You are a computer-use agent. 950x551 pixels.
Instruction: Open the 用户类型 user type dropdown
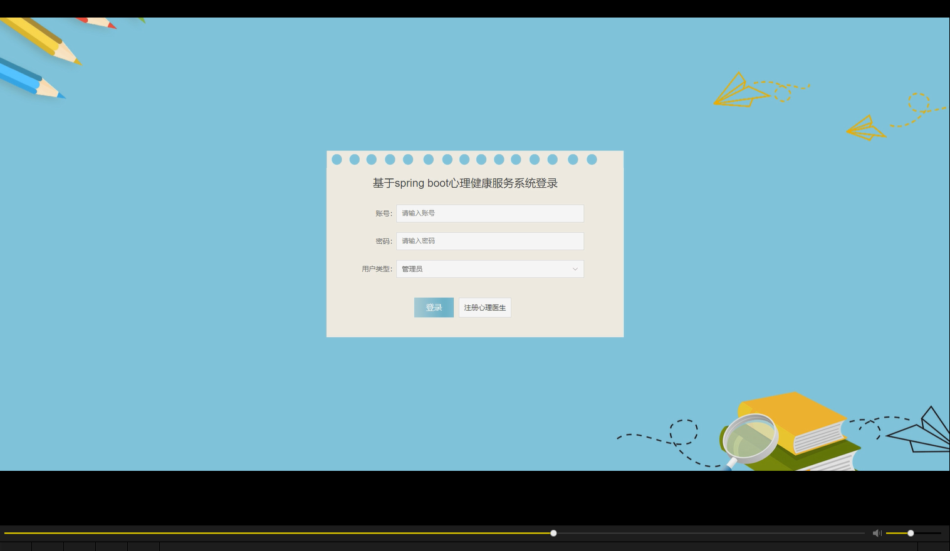(x=489, y=269)
